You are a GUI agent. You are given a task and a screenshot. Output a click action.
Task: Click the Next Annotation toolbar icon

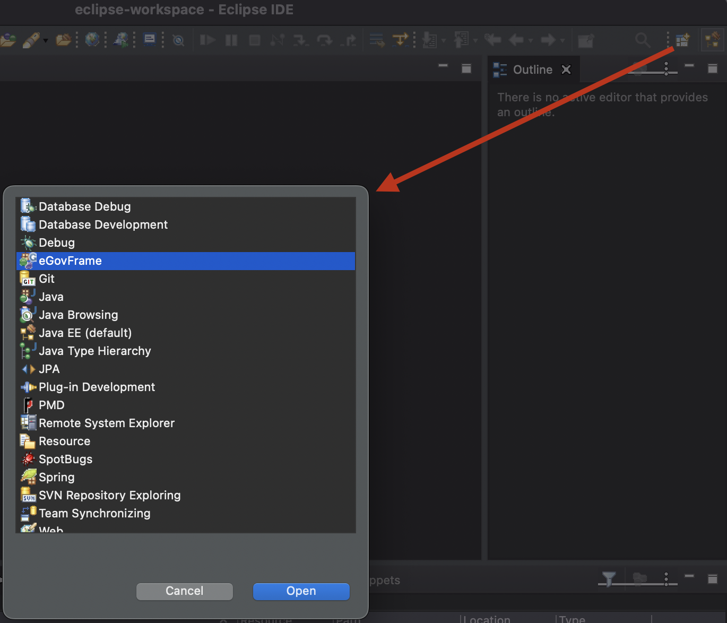(429, 40)
